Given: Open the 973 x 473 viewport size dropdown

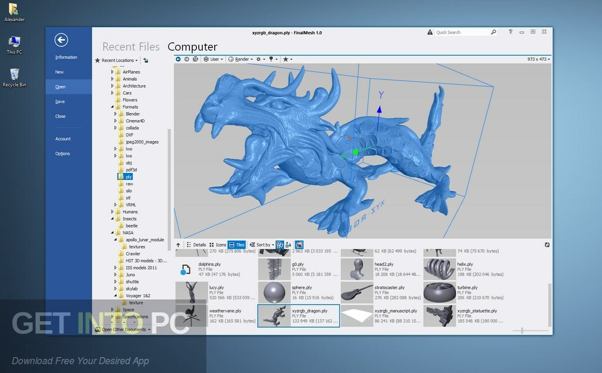Looking at the screenshot, I should (539, 59).
